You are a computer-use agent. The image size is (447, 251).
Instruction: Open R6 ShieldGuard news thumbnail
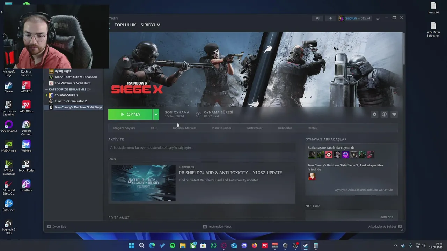(144, 183)
